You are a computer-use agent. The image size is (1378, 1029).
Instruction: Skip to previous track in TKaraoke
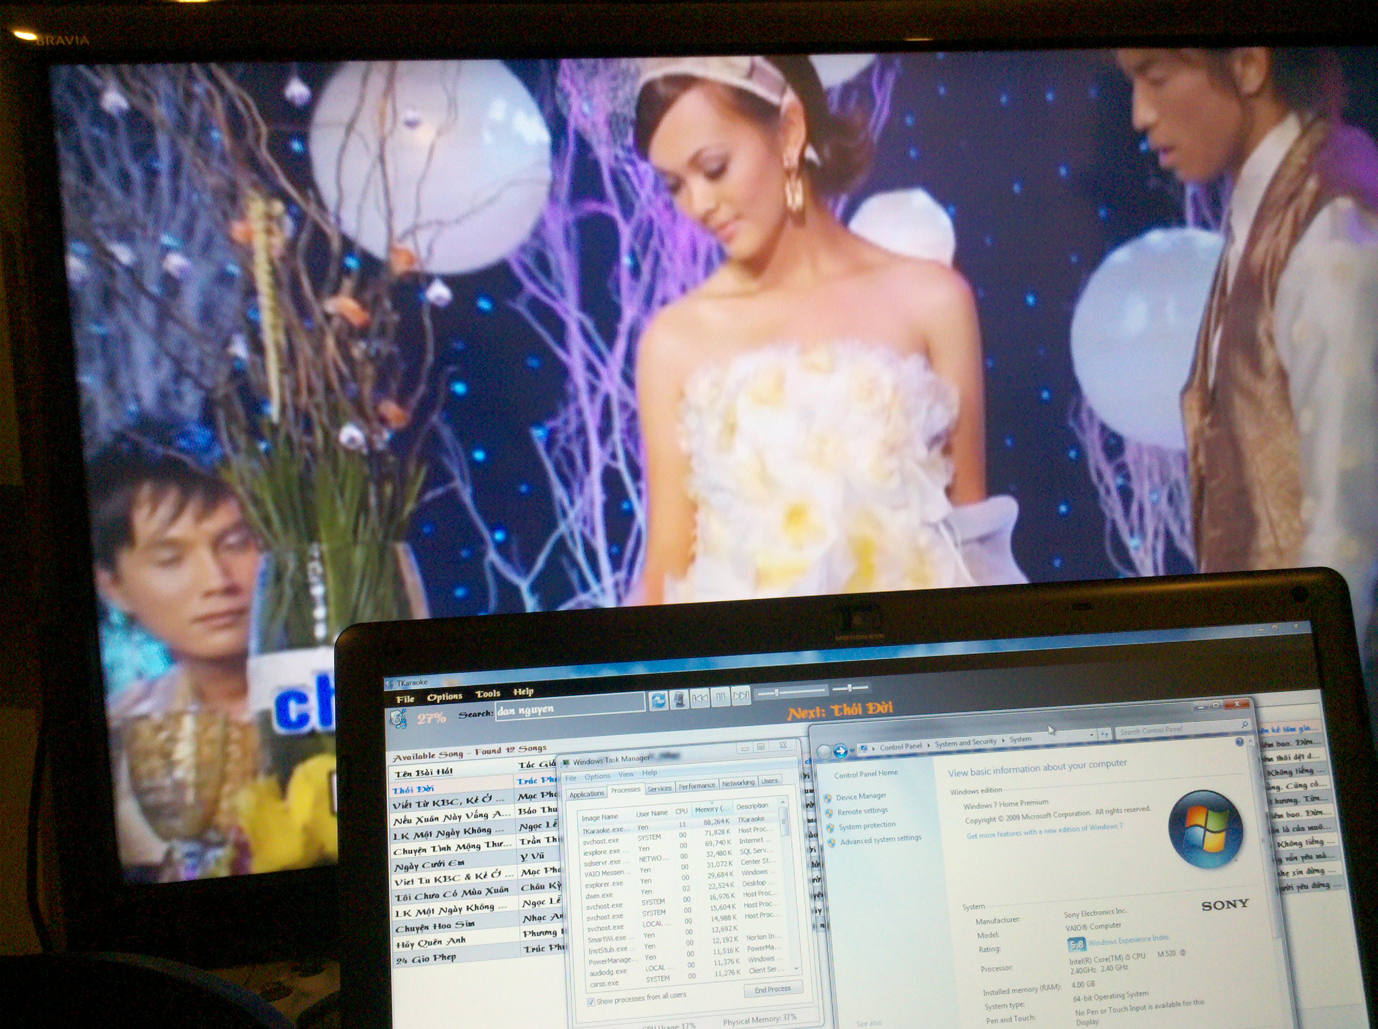point(700,698)
